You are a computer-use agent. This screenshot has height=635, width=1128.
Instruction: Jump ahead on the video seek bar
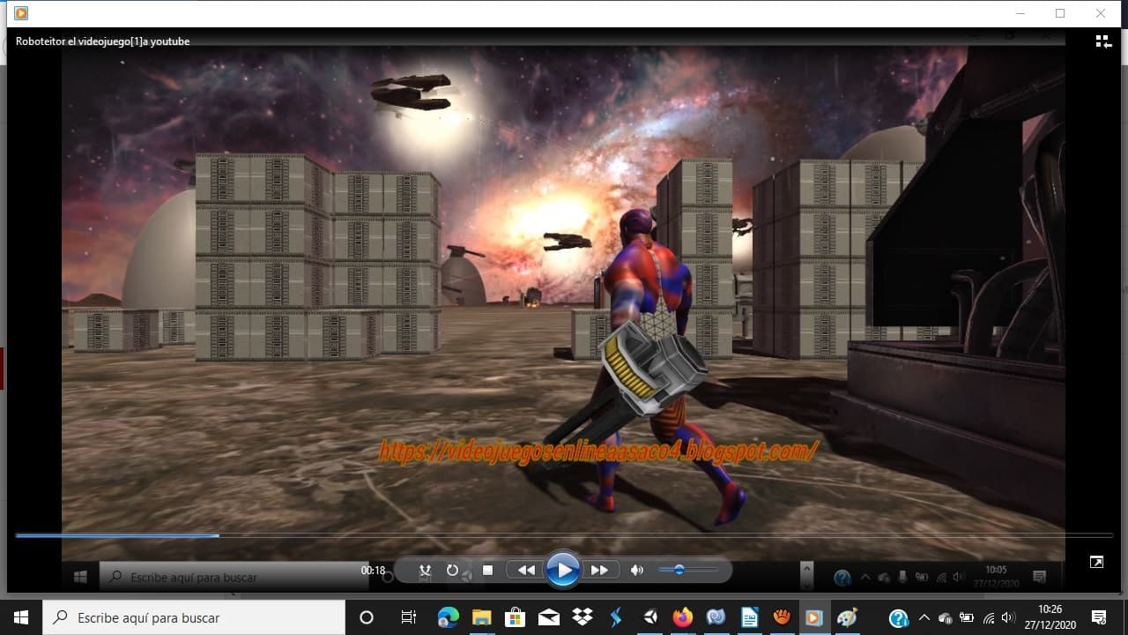[x=564, y=535]
